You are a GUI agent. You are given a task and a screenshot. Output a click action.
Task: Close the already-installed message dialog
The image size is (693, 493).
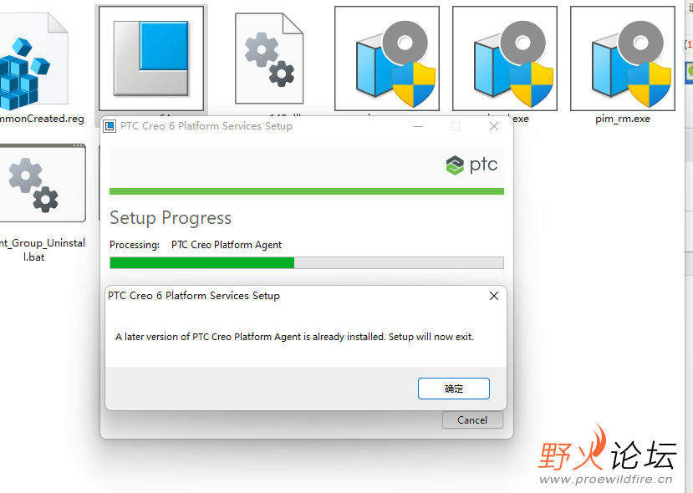493,296
